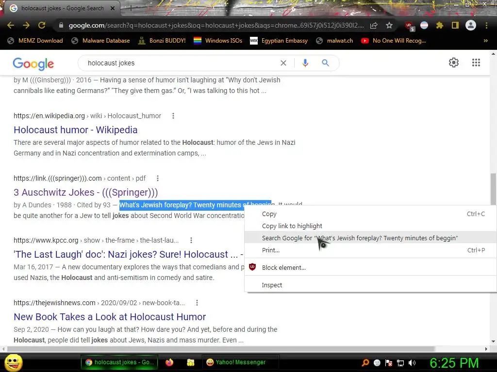Open the No One Will Recog... YouTube bookmark
Screen dimensions: 497x372
[x=393, y=41]
